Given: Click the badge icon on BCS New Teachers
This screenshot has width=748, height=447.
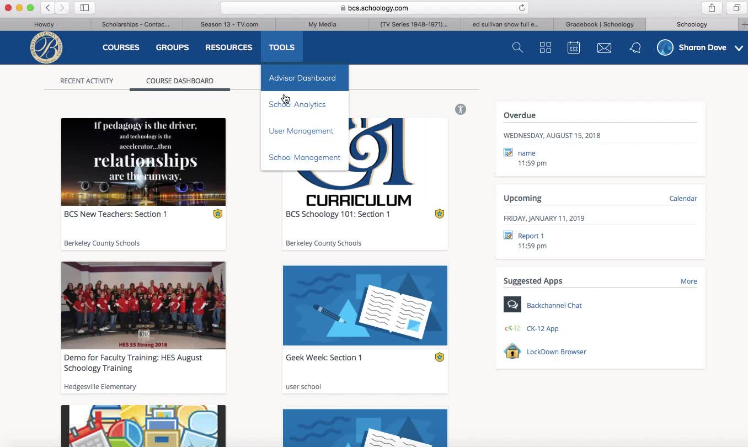Looking at the screenshot, I should (218, 214).
